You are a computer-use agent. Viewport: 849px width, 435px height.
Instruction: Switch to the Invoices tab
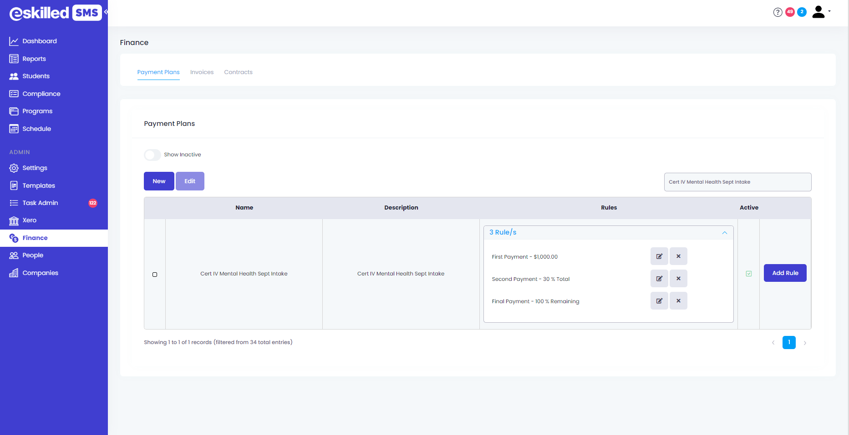(x=202, y=72)
